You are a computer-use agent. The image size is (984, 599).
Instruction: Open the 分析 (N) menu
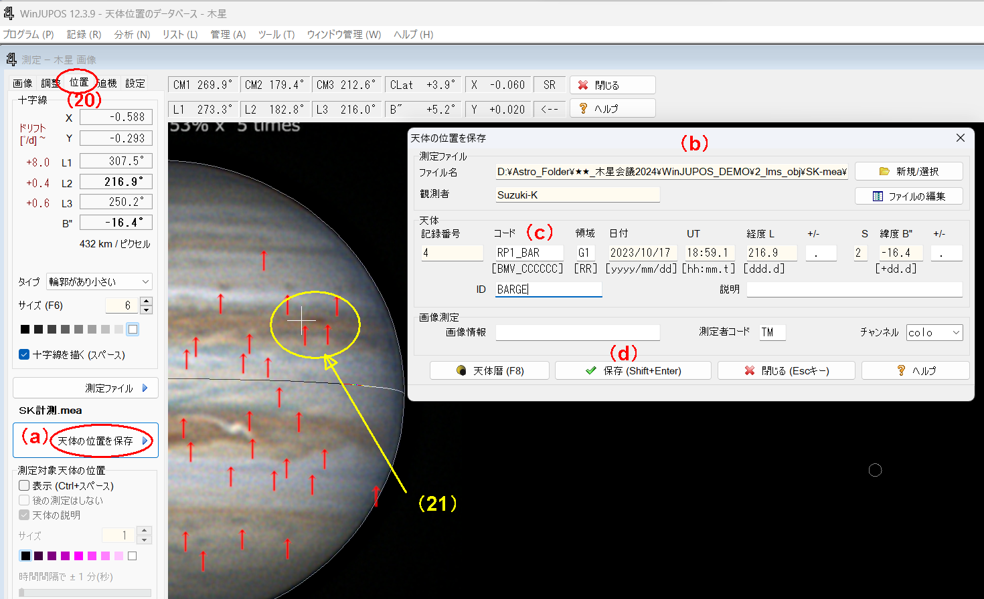pyautogui.click(x=132, y=34)
